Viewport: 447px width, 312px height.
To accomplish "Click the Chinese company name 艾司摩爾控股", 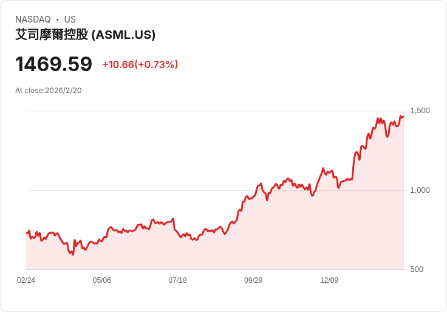I will click(52, 35).
